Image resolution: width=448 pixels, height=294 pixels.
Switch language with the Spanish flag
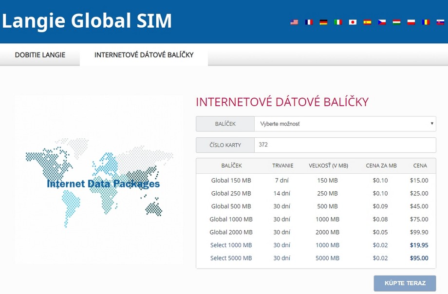[367, 22]
